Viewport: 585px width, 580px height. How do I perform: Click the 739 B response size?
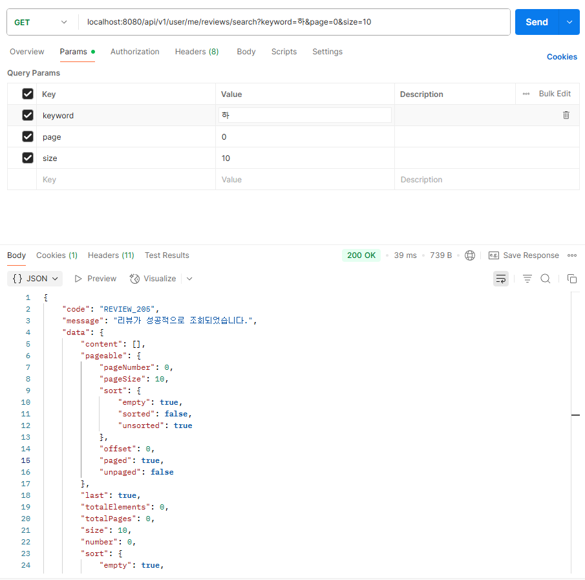(441, 255)
